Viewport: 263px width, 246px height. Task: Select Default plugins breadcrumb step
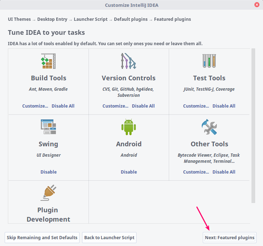point(131,19)
